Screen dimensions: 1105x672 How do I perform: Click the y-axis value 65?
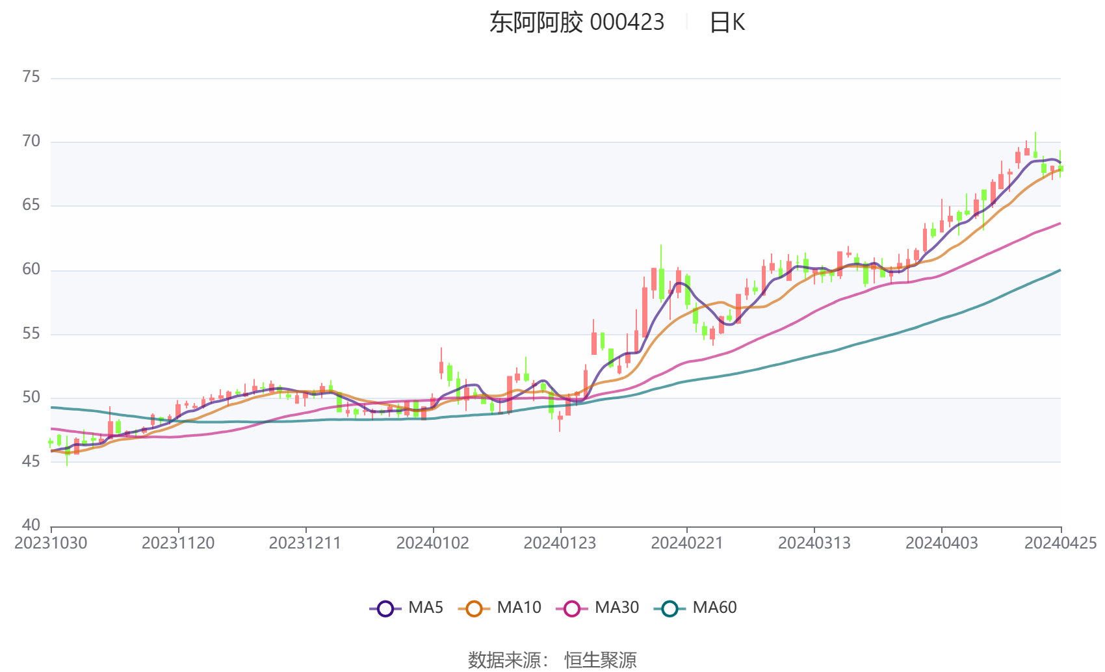click(x=31, y=205)
